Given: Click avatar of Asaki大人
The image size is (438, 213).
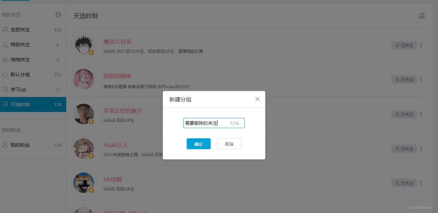Looking at the screenshot, I should tap(84, 148).
